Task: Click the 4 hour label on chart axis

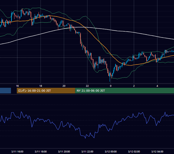Action: tap(157, 86)
